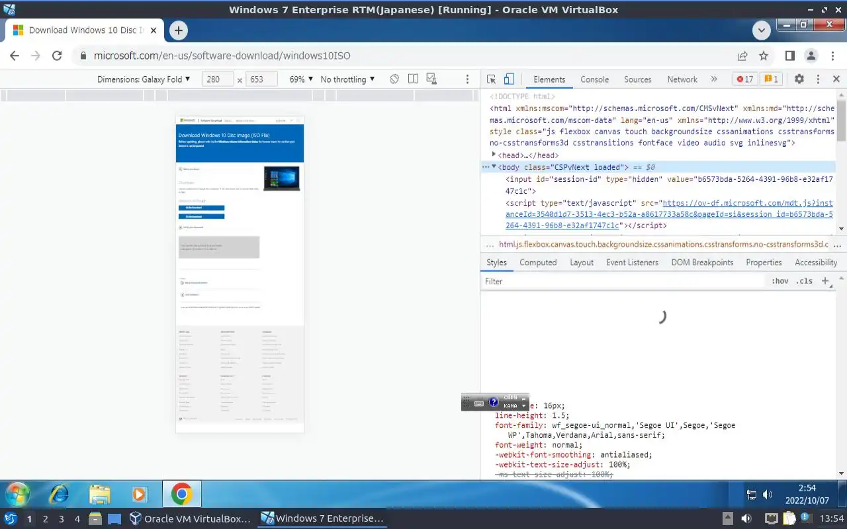Reload the current page

pos(57,56)
